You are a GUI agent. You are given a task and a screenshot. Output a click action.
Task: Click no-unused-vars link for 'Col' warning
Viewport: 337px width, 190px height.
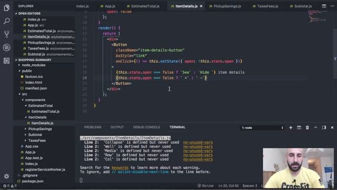point(198,159)
